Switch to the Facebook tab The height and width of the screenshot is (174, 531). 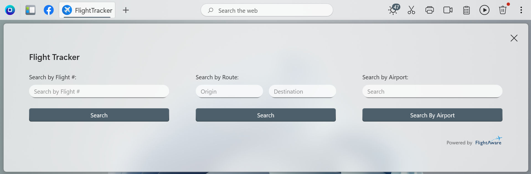point(49,10)
